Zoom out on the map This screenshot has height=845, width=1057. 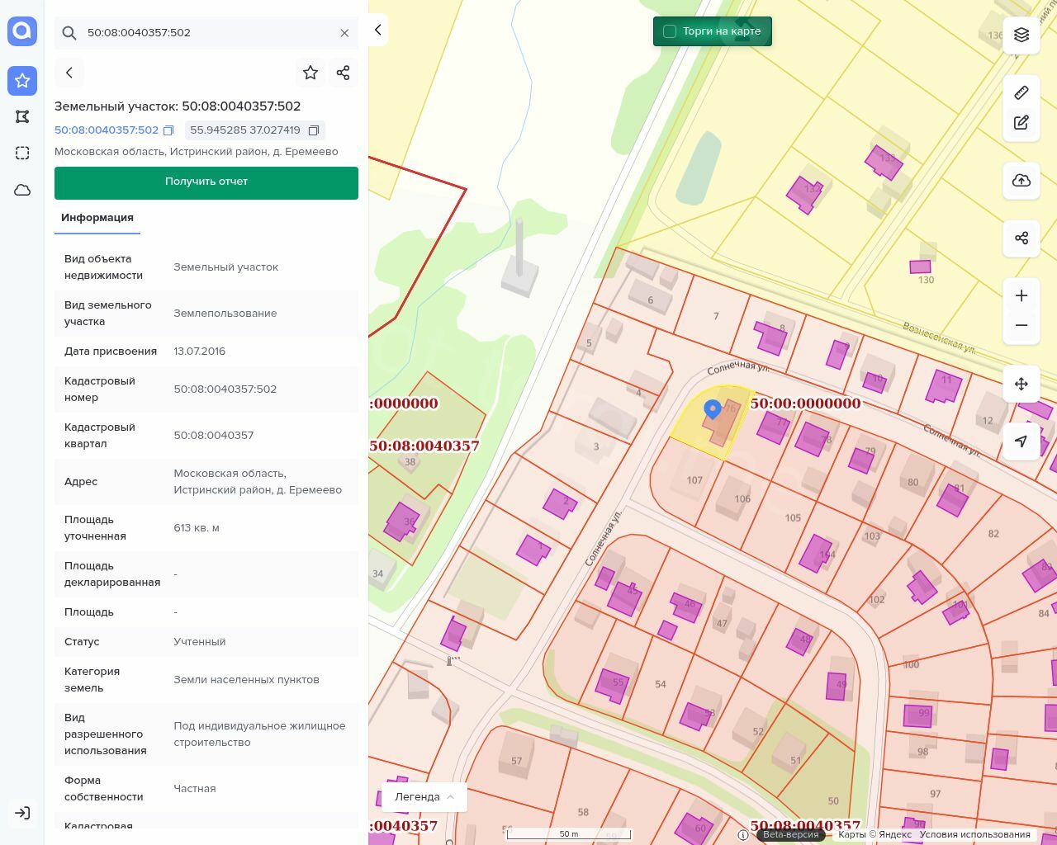point(1021,325)
